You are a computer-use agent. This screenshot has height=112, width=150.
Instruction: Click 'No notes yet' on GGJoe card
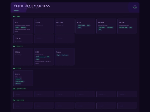(18, 55)
